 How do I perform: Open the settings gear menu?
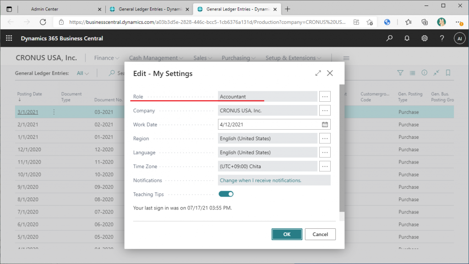pyautogui.click(x=425, y=38)
